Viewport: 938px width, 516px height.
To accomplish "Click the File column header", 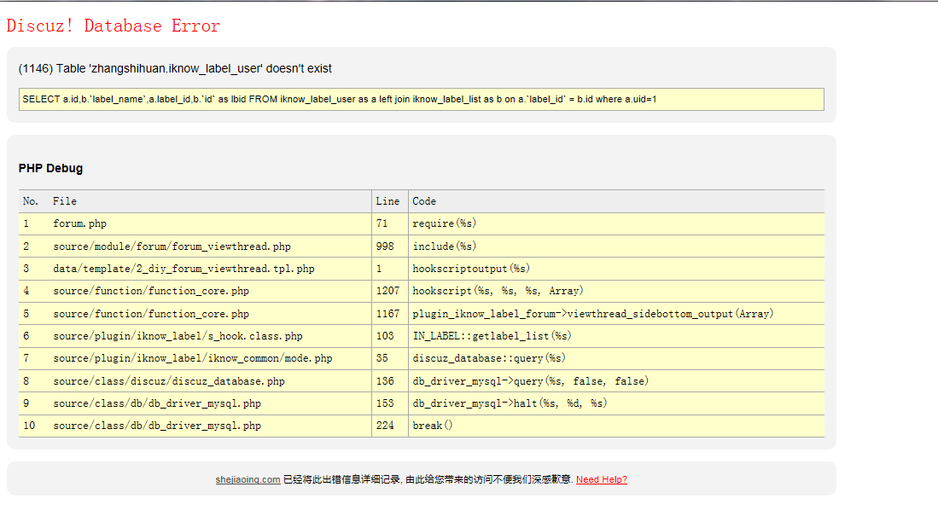I will (65, 201).
